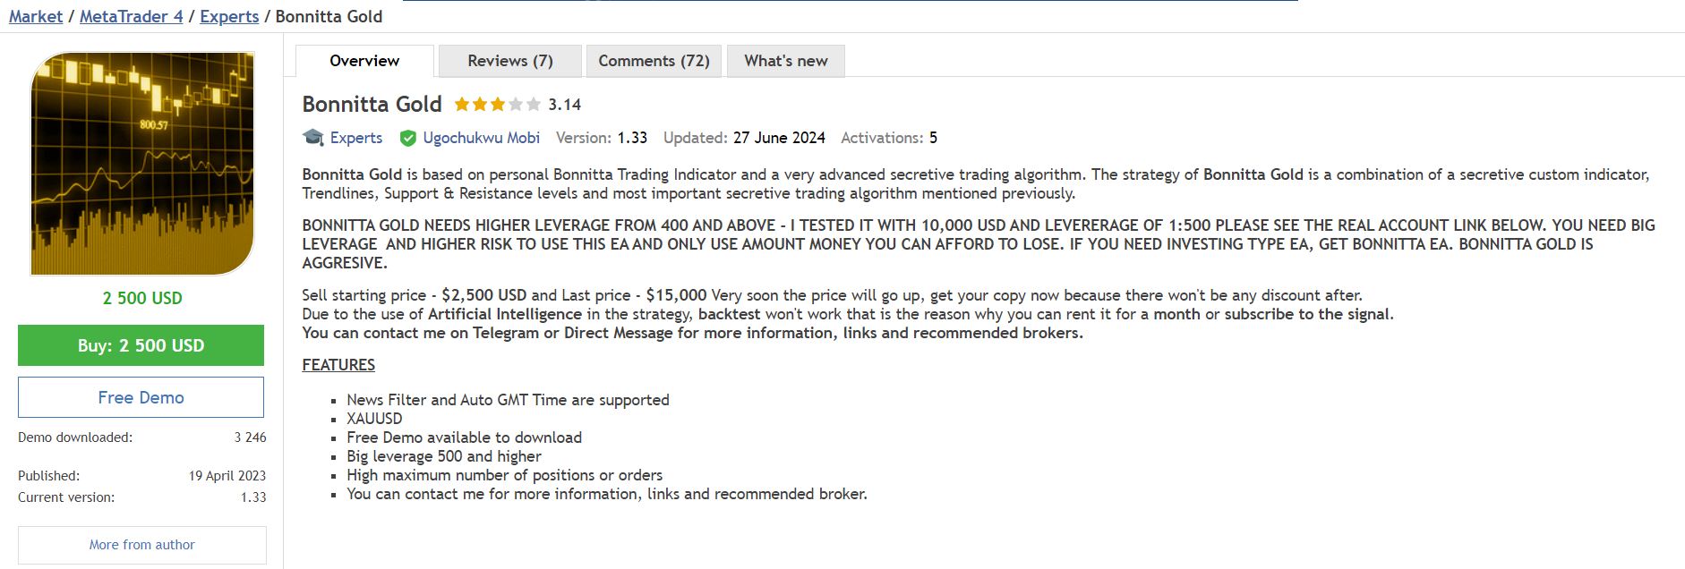This screenshot has height=569, width=1685.
Task: Select the Overview tab
Action: pyautogui.click(x=364, y=60)
